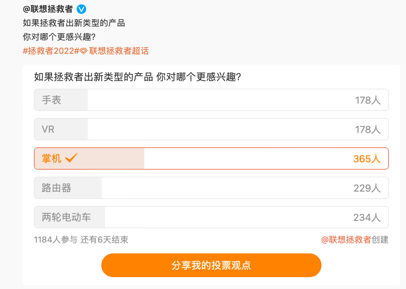Click the diamond super-topic icon
Screen dimensions: 406x289
click(84, 51)
